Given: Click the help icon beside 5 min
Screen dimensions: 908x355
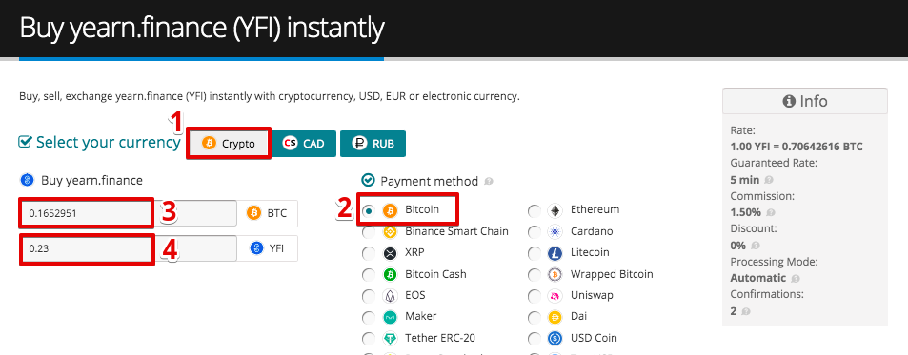Looking at the screenshot, I should click(769, 181).
